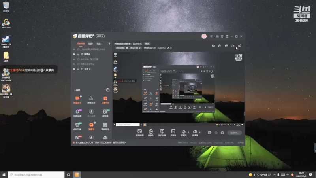
Task: Toggle visibility of the third source row
Action: pos(74,59)
